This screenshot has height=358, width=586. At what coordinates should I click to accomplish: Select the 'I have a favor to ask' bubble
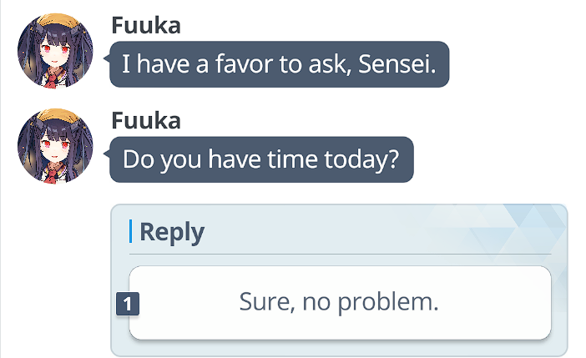point(280,63)
